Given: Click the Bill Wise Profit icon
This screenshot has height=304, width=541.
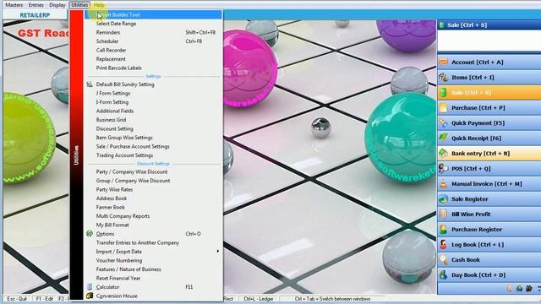Looking at the screenshot, I should point(443,214).
